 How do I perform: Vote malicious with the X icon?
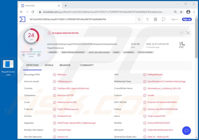[23, 55]
